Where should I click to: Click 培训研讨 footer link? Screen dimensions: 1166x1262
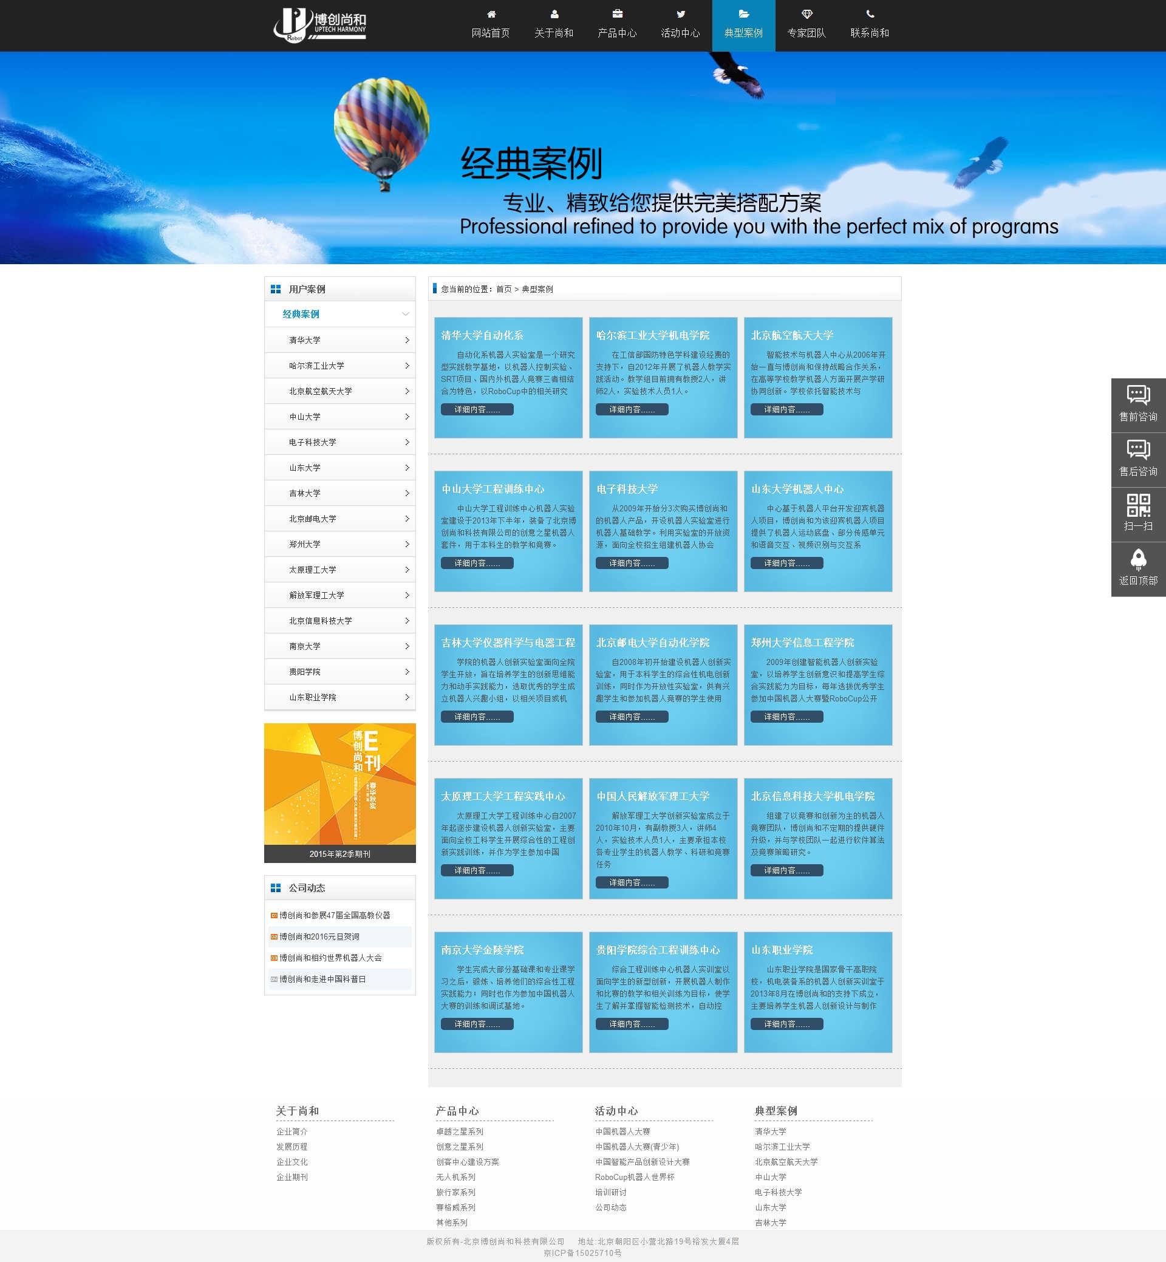pos(611,1193)
